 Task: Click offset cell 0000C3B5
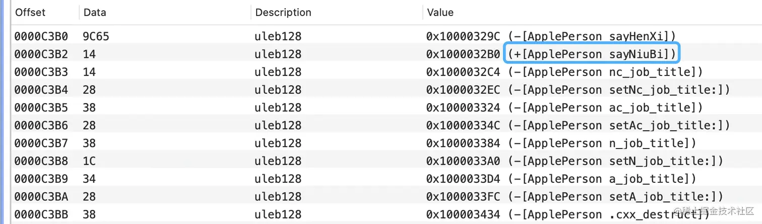pyautogui.click(x=41, y=108)
